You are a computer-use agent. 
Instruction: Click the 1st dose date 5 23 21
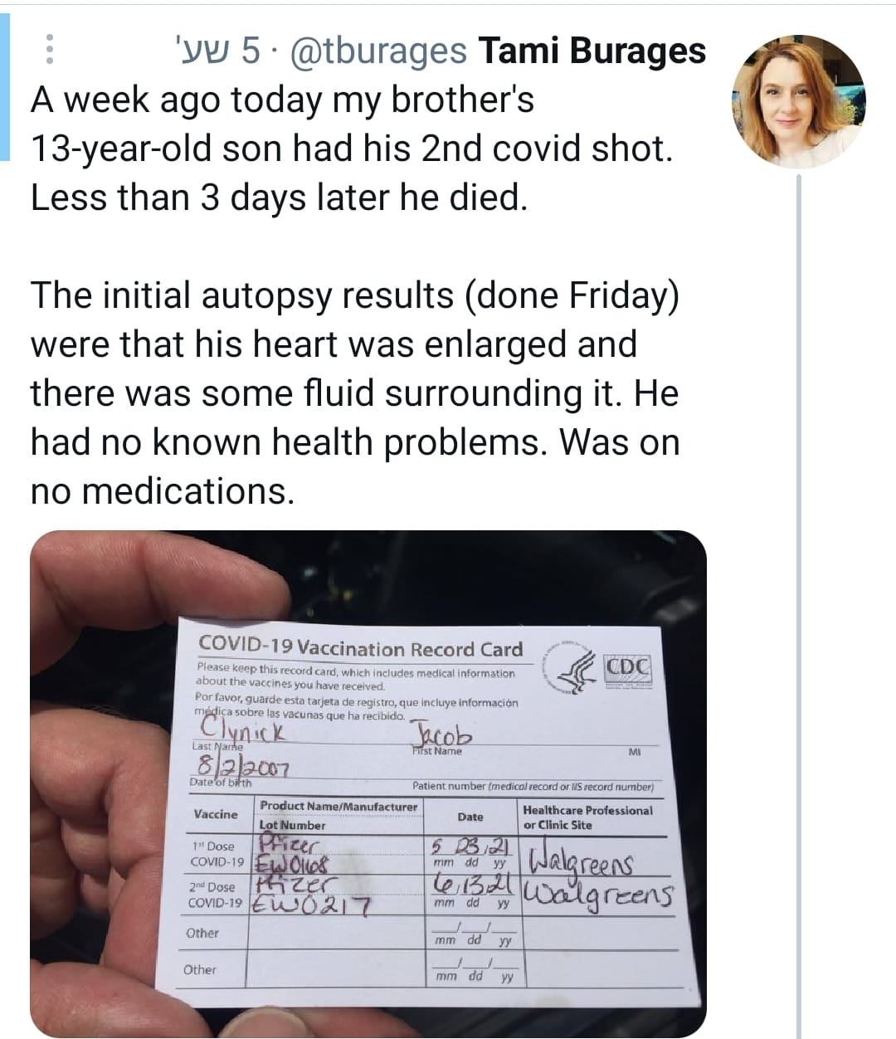[x=472, y=847]
